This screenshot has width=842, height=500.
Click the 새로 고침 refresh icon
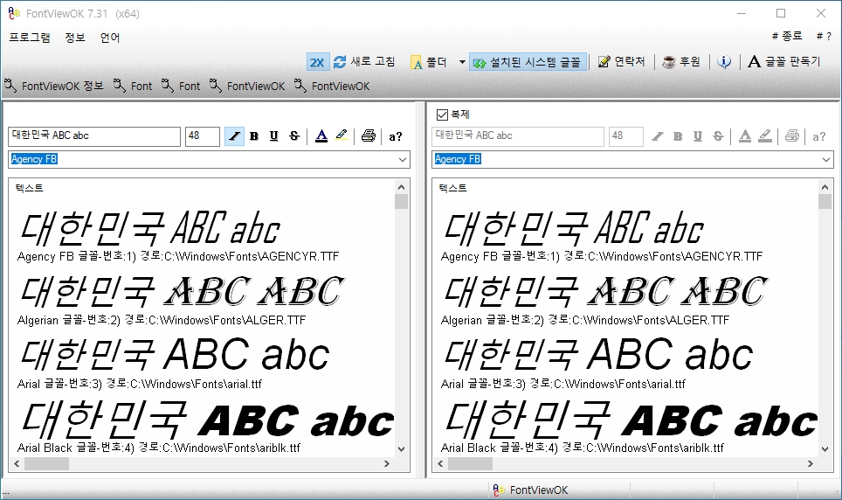click(340, 62)
